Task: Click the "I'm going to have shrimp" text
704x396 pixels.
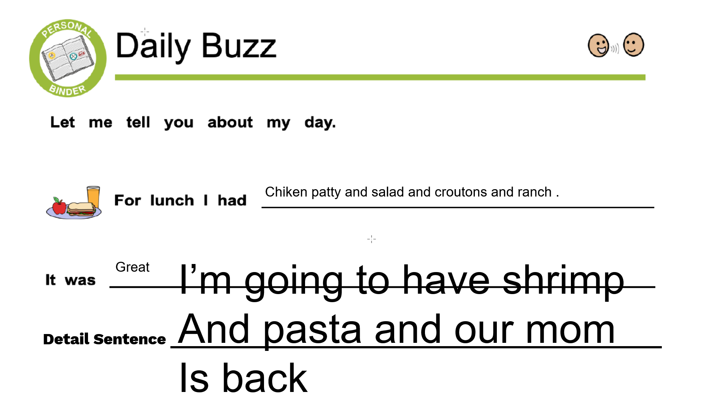Action: tap(401, 280)
